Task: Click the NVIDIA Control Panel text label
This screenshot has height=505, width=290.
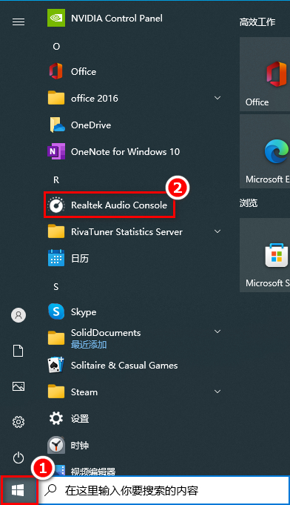Action: [x=117, y=19]
